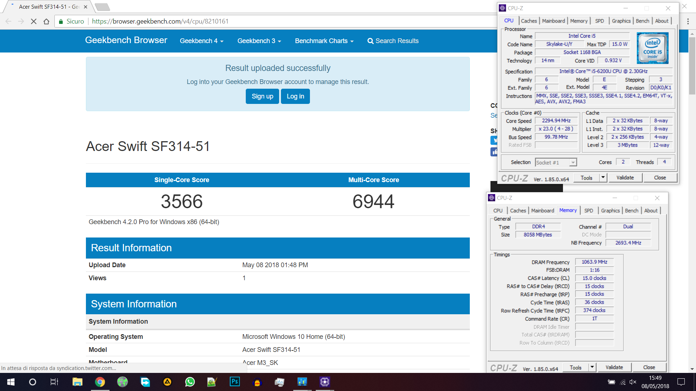View site info via the Sicuro lock
Viewport: 696px width, 391px height.
(71, 21)
